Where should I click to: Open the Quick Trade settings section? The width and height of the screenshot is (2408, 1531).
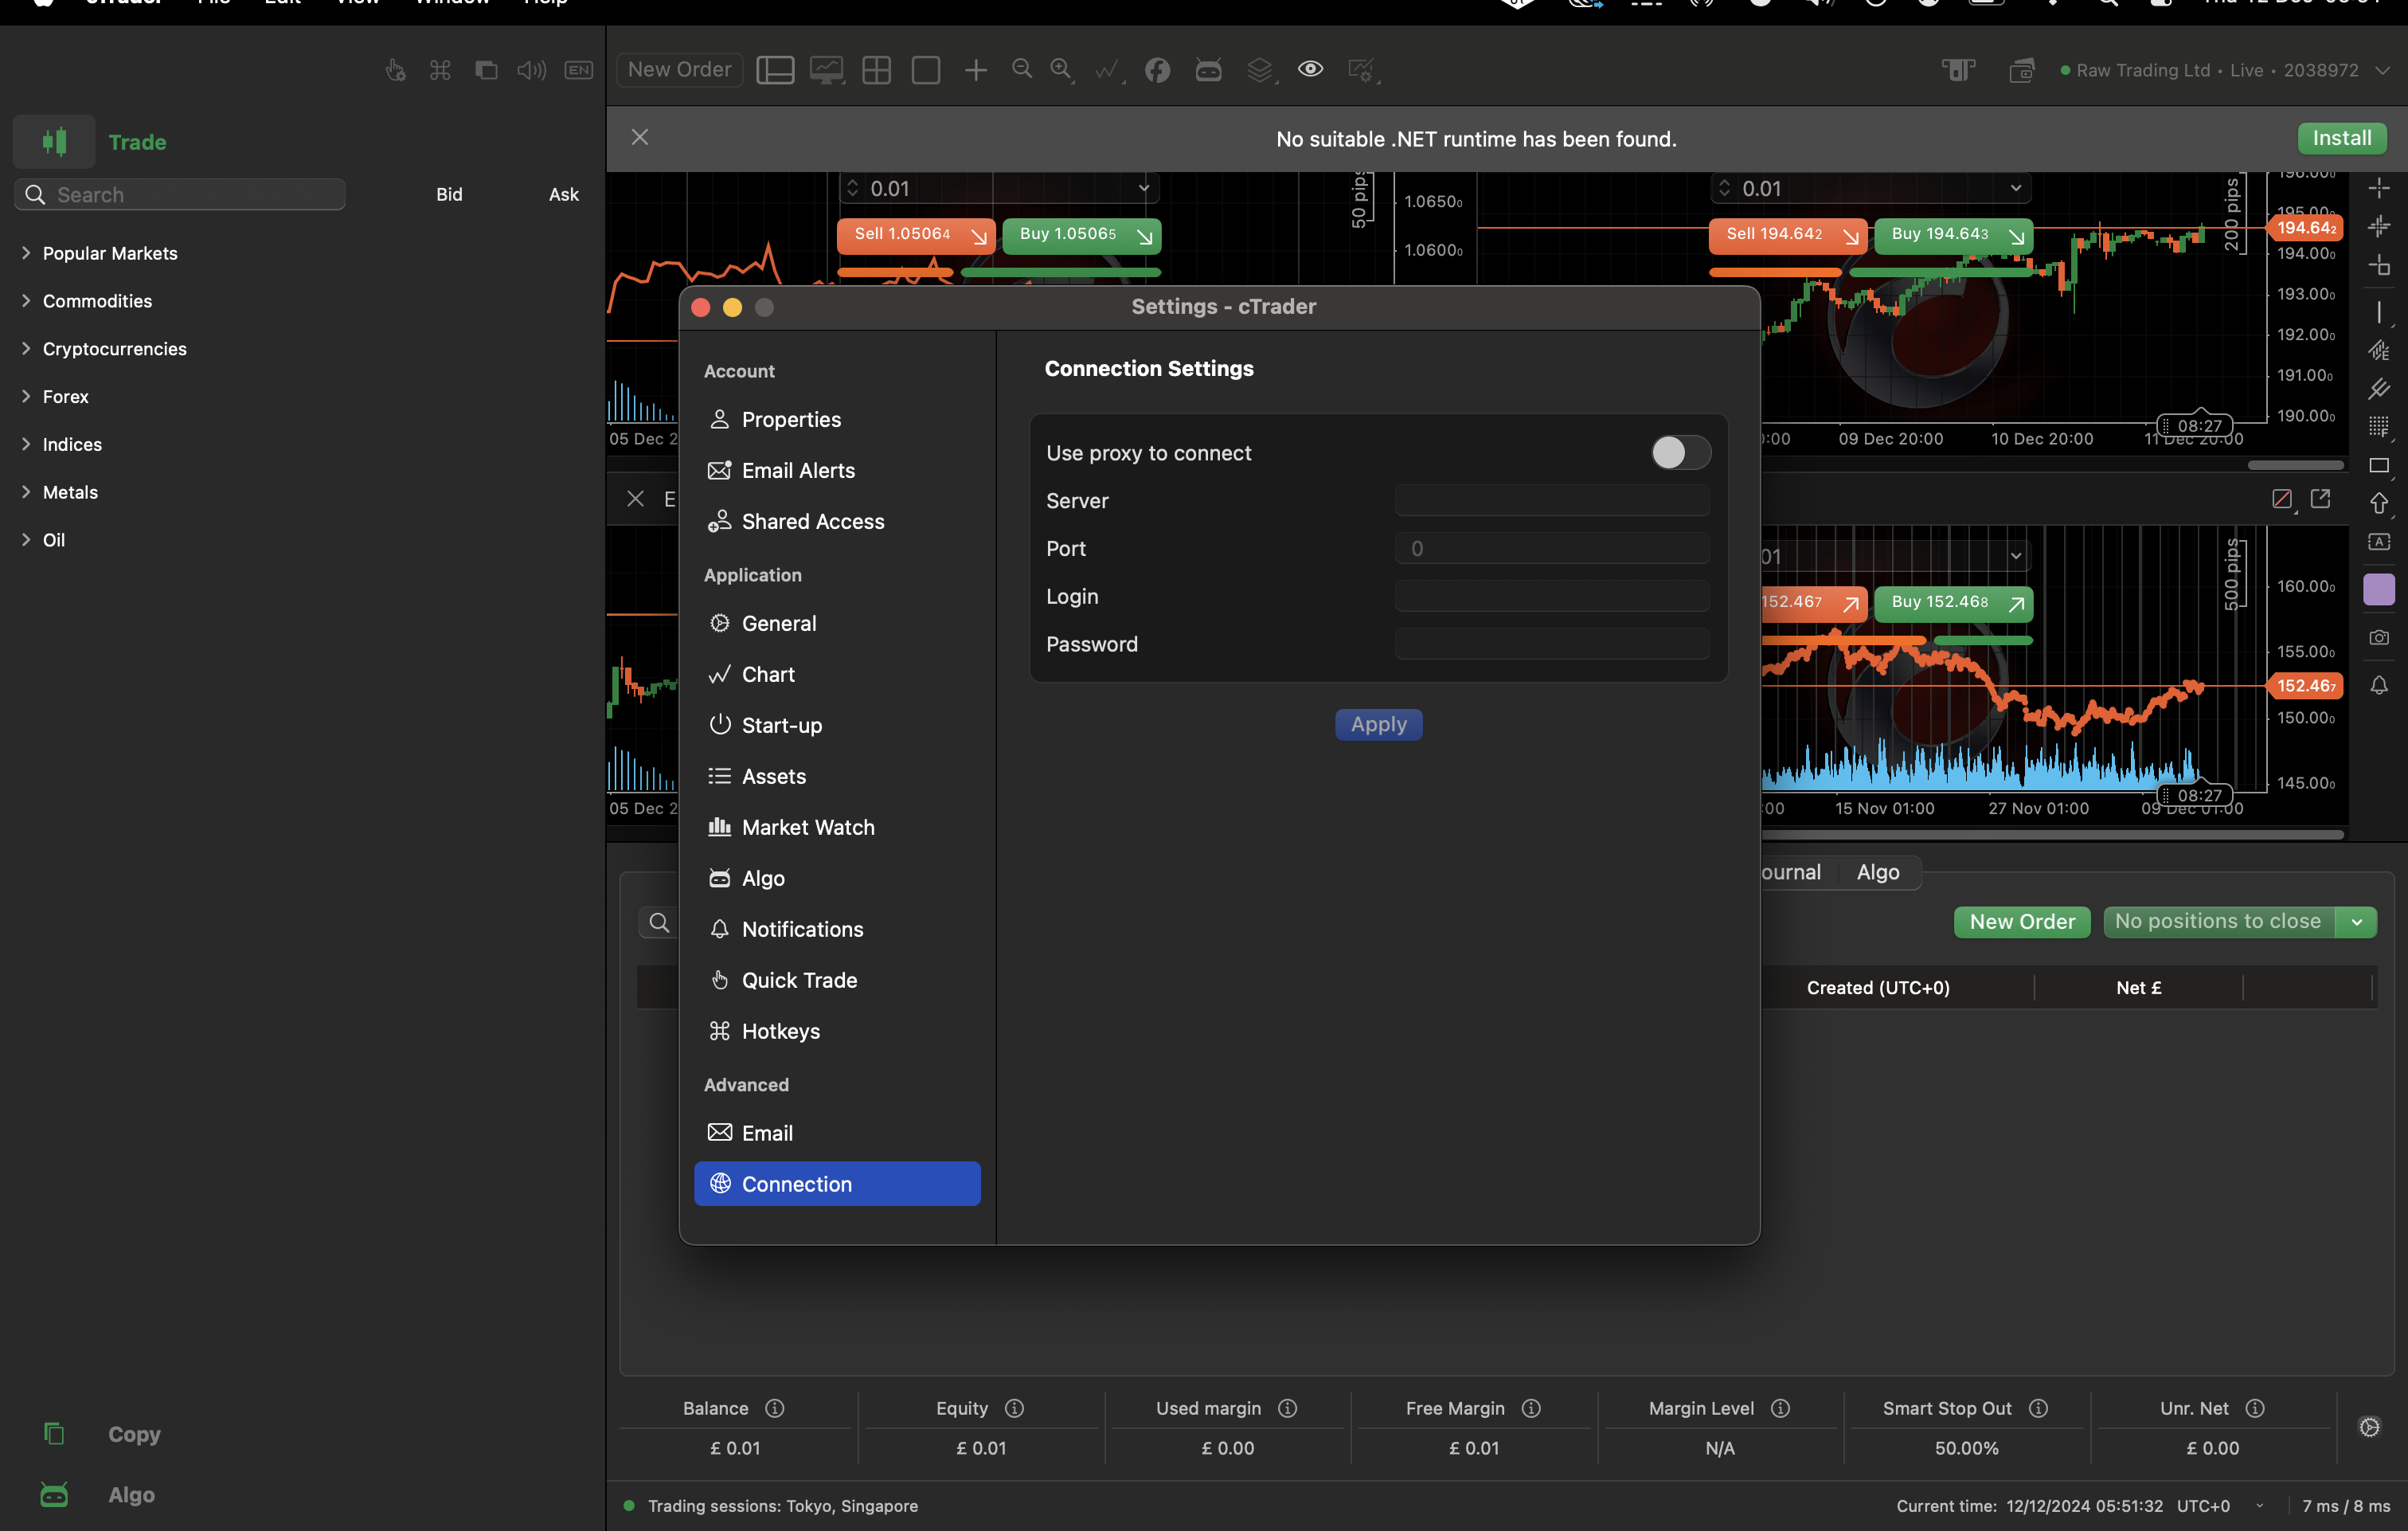[837, 981]
